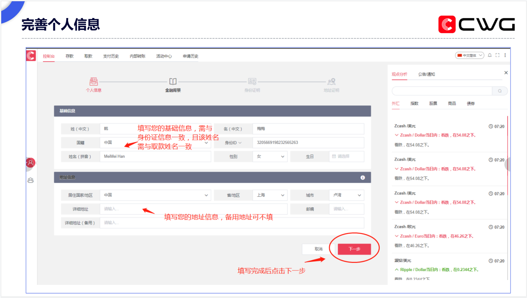
Task: Click the CWG red logo icon in the top-left corner
Action: (x=31, y=56)
